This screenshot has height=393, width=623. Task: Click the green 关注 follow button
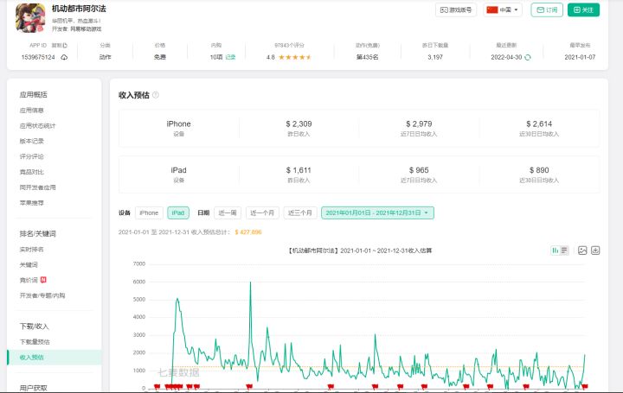[x=583, y=10]
